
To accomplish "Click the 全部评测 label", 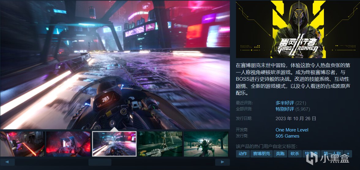I will pos(244,109).
